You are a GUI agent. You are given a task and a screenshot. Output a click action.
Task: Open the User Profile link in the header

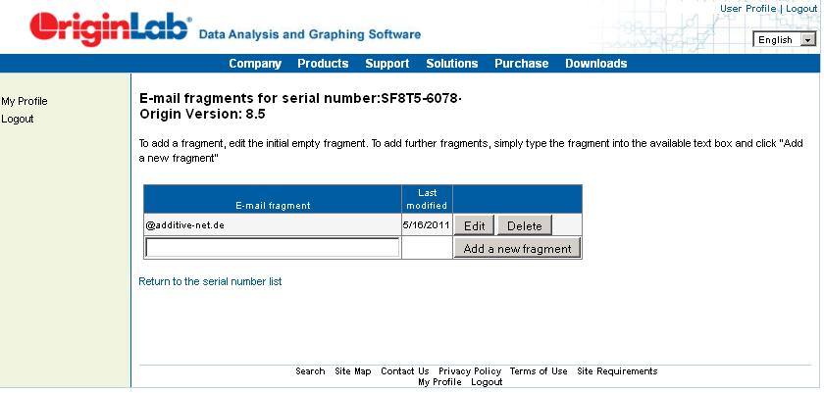coord(747,9)
